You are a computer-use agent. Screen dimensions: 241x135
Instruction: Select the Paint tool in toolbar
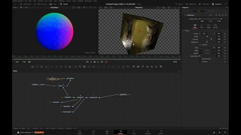click(x=46, y=67)
